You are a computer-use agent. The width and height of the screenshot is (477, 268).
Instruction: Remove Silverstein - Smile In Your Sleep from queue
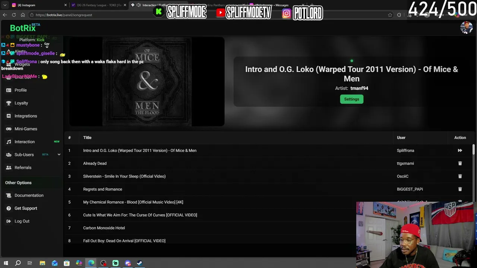(460, 176)
